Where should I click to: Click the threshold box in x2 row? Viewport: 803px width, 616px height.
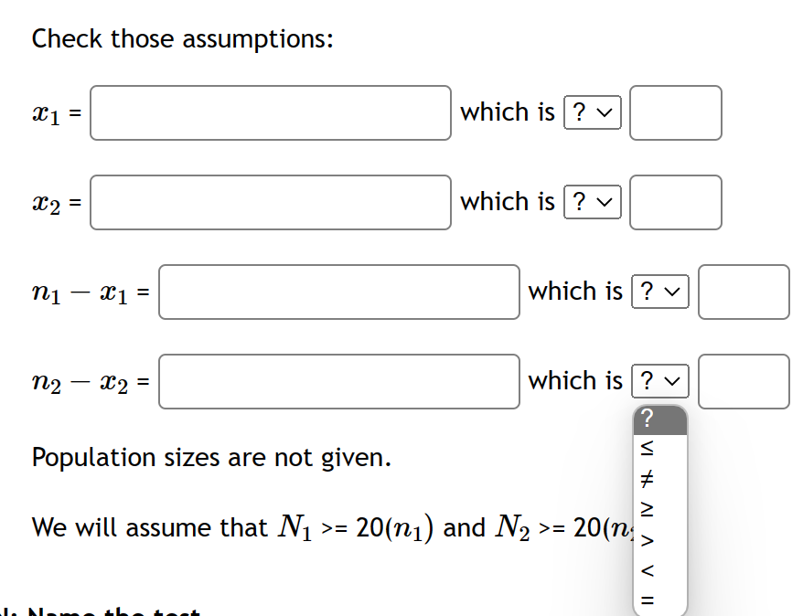pos(676,203)
